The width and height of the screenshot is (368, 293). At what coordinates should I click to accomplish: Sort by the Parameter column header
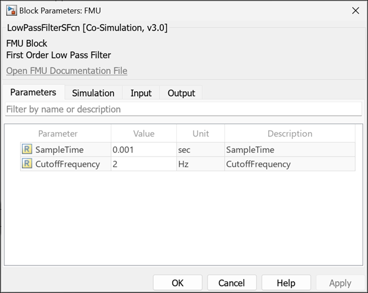(58, 133)
